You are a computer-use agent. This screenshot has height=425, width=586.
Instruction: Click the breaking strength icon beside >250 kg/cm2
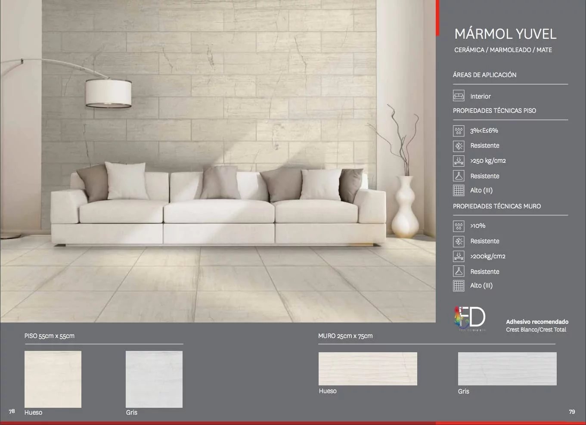coord(459,161)
